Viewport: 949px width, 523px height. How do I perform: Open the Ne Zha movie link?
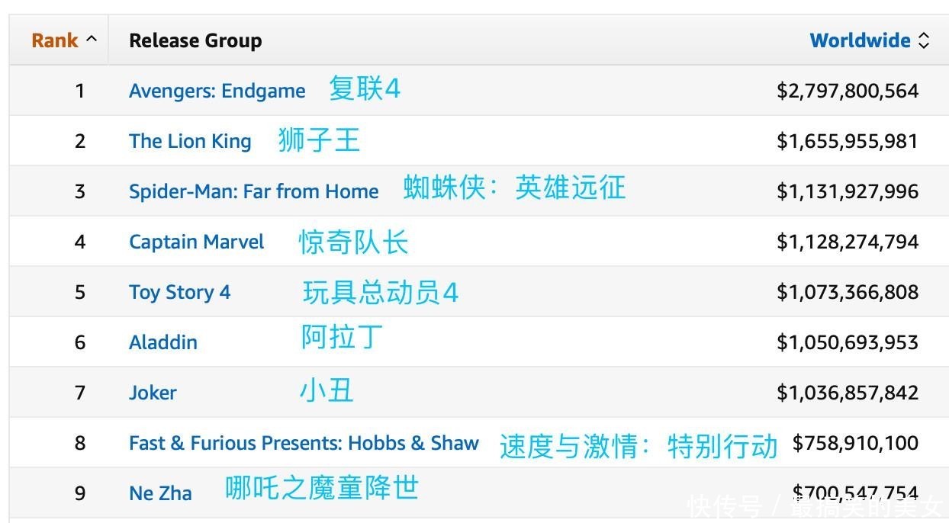coord(160,493)
